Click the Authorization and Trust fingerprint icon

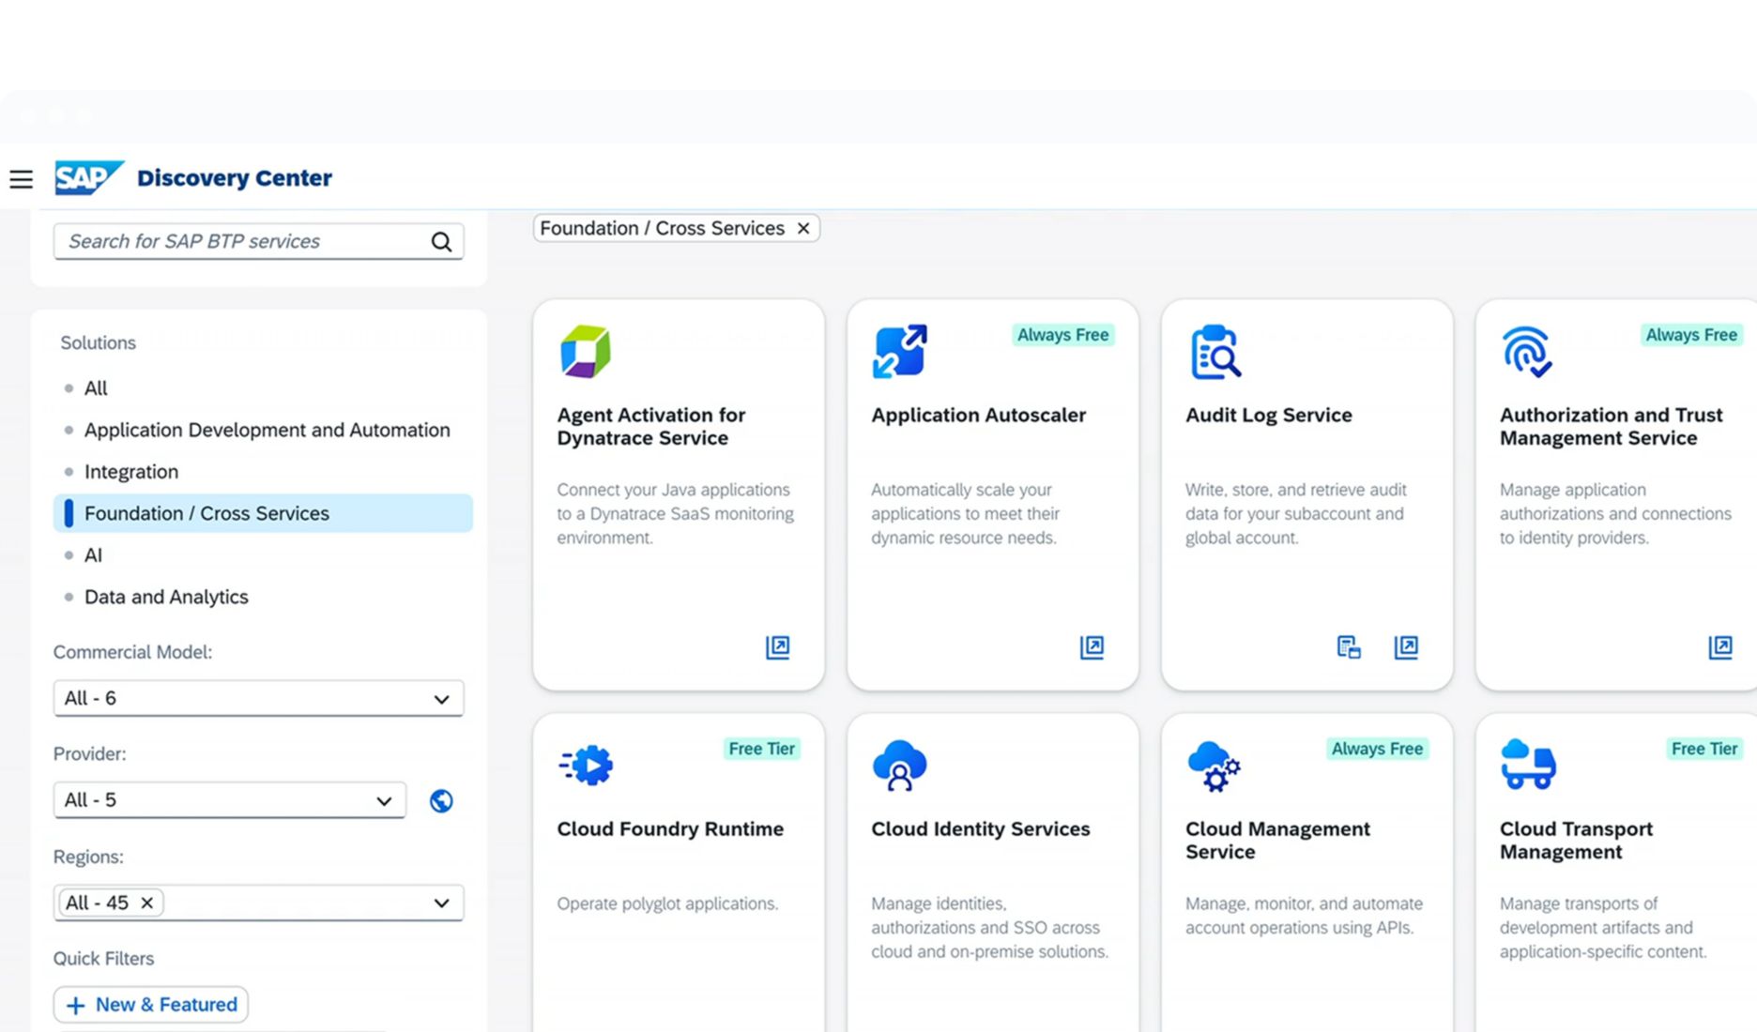(x=1527, y=352)
